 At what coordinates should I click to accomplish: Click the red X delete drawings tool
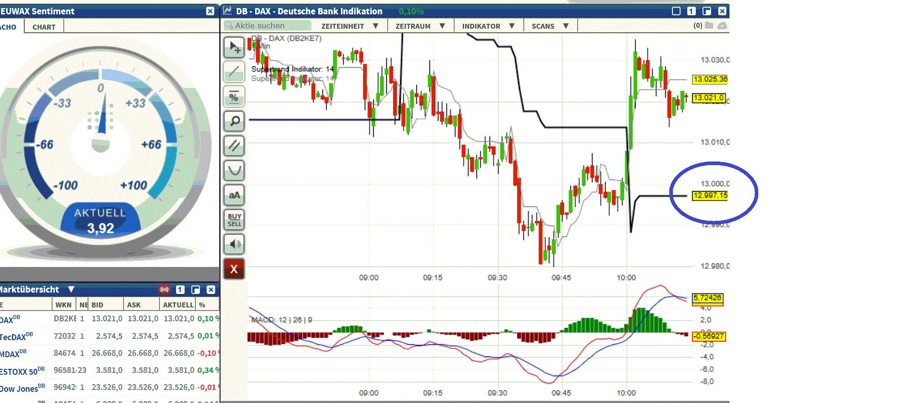234,269
